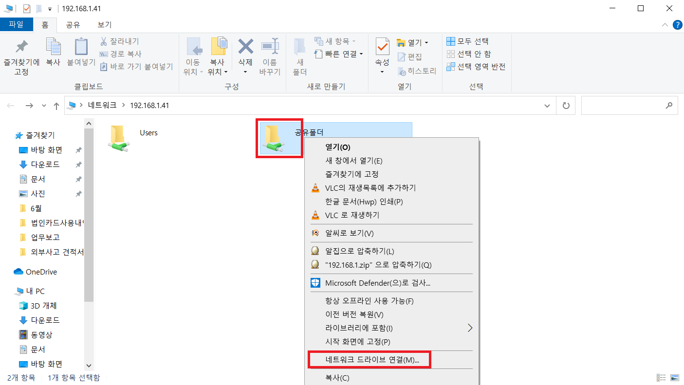Click the up one level arrow

click(x=56, y=106)
